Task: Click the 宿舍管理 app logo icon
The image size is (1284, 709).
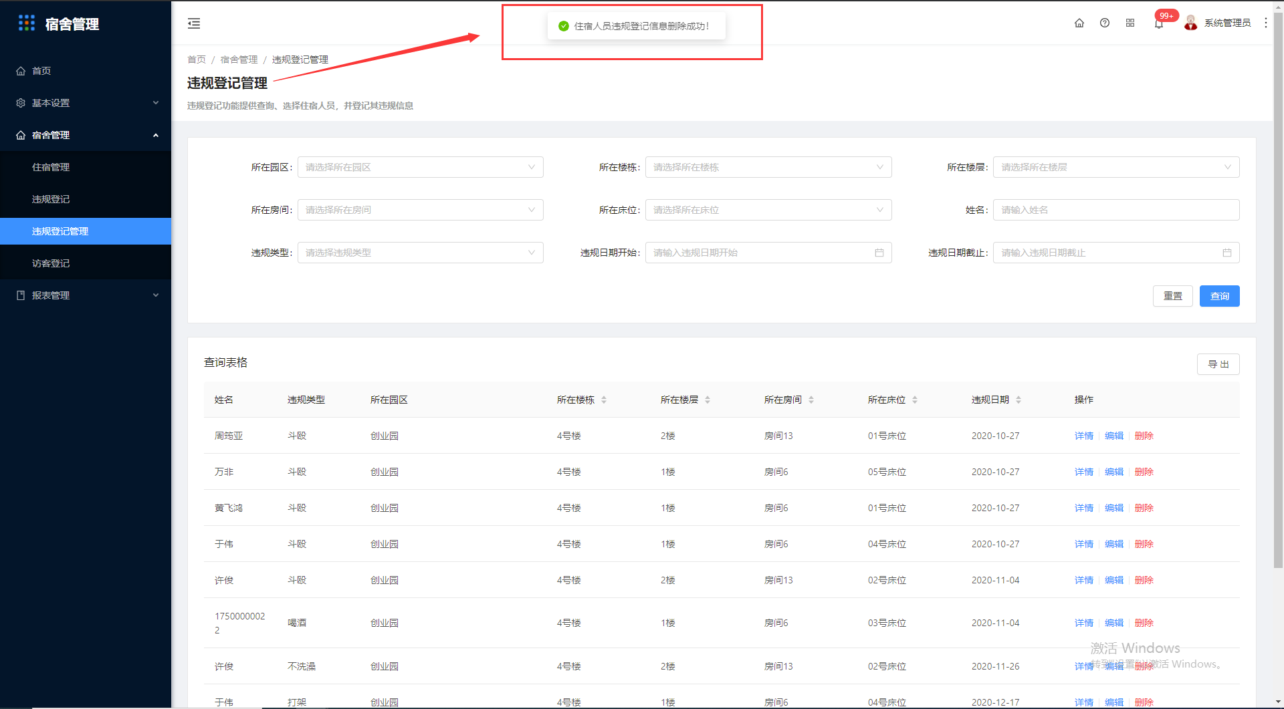Action: [x=27, y=23]
